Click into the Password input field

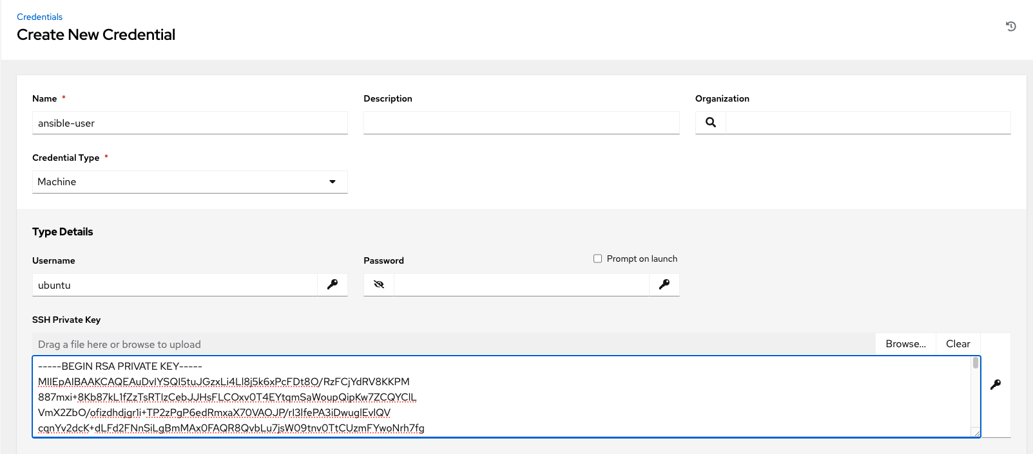point(521,285)
